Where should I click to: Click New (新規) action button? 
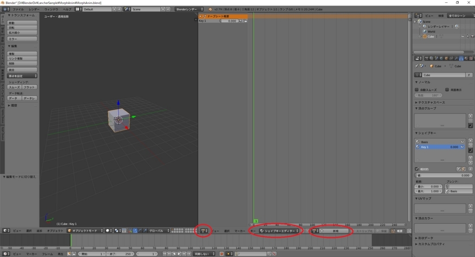coord(335,231)
